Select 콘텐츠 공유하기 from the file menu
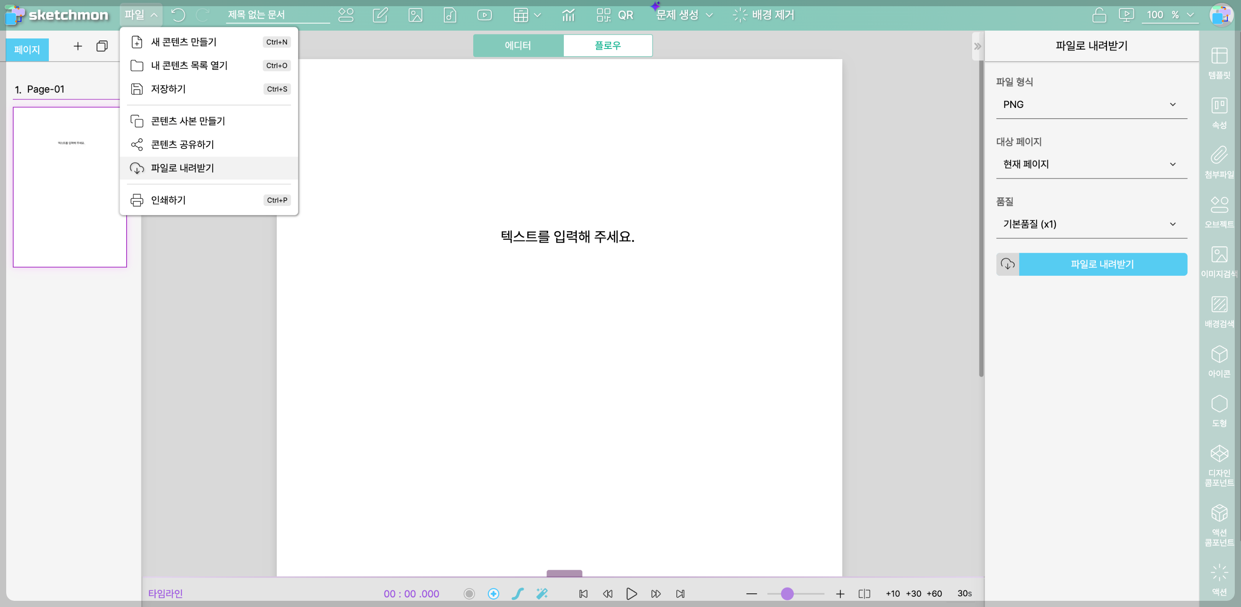 point(182,144)
